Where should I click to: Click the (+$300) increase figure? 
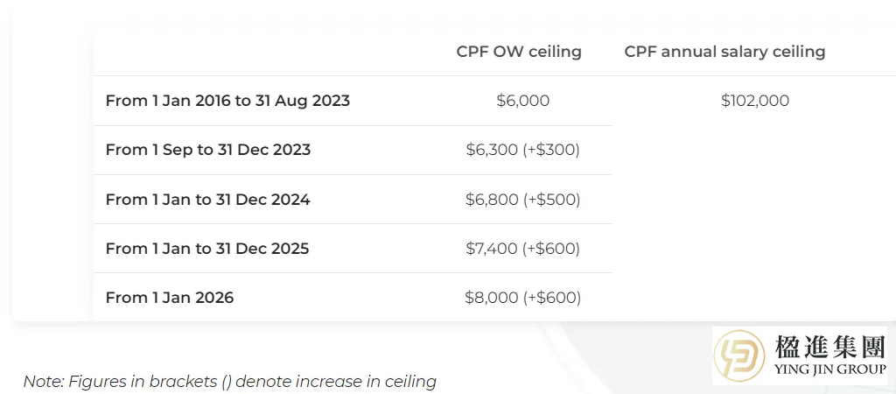(x=551, y=150)
